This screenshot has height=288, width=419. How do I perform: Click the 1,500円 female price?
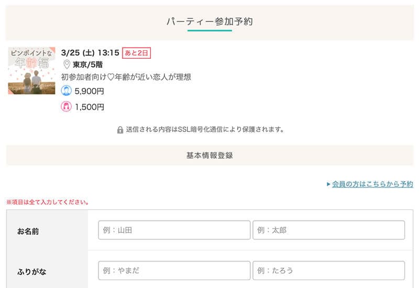click(x=89, y=107)
